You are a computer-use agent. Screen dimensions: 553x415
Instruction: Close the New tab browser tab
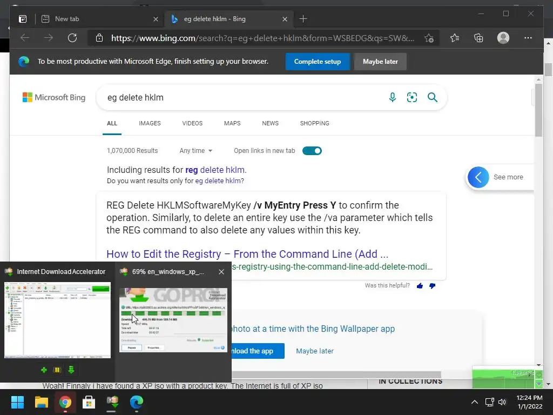pyautogui.click(x=156, y=19)
